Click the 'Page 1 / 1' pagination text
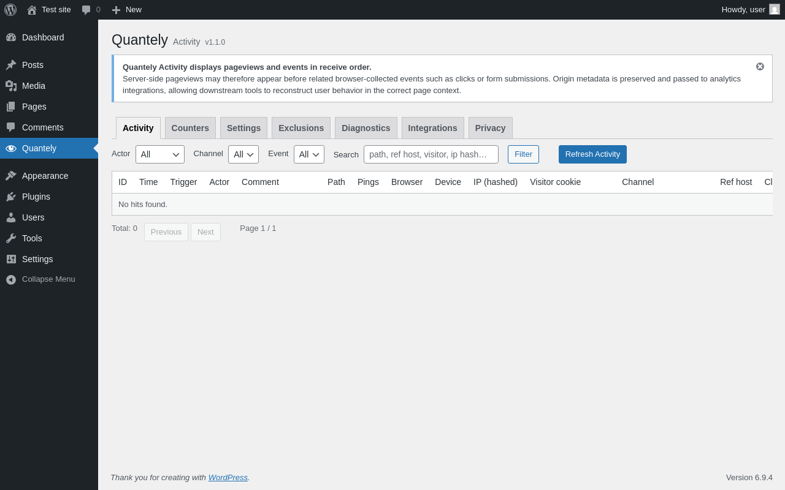The image size is (785, 490). [258, 228]
